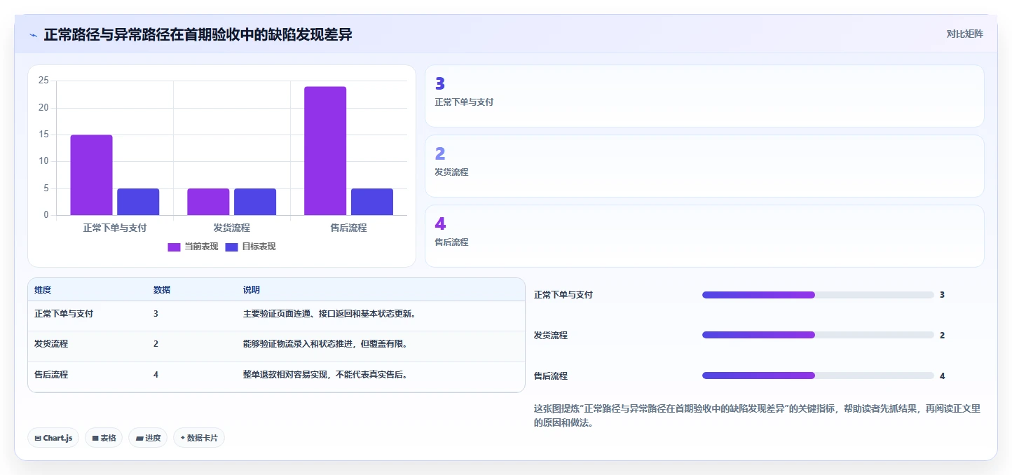Screen dimensions: 1012x475
Task: Click the 进度 tag chip
Action: pos(148,438)
